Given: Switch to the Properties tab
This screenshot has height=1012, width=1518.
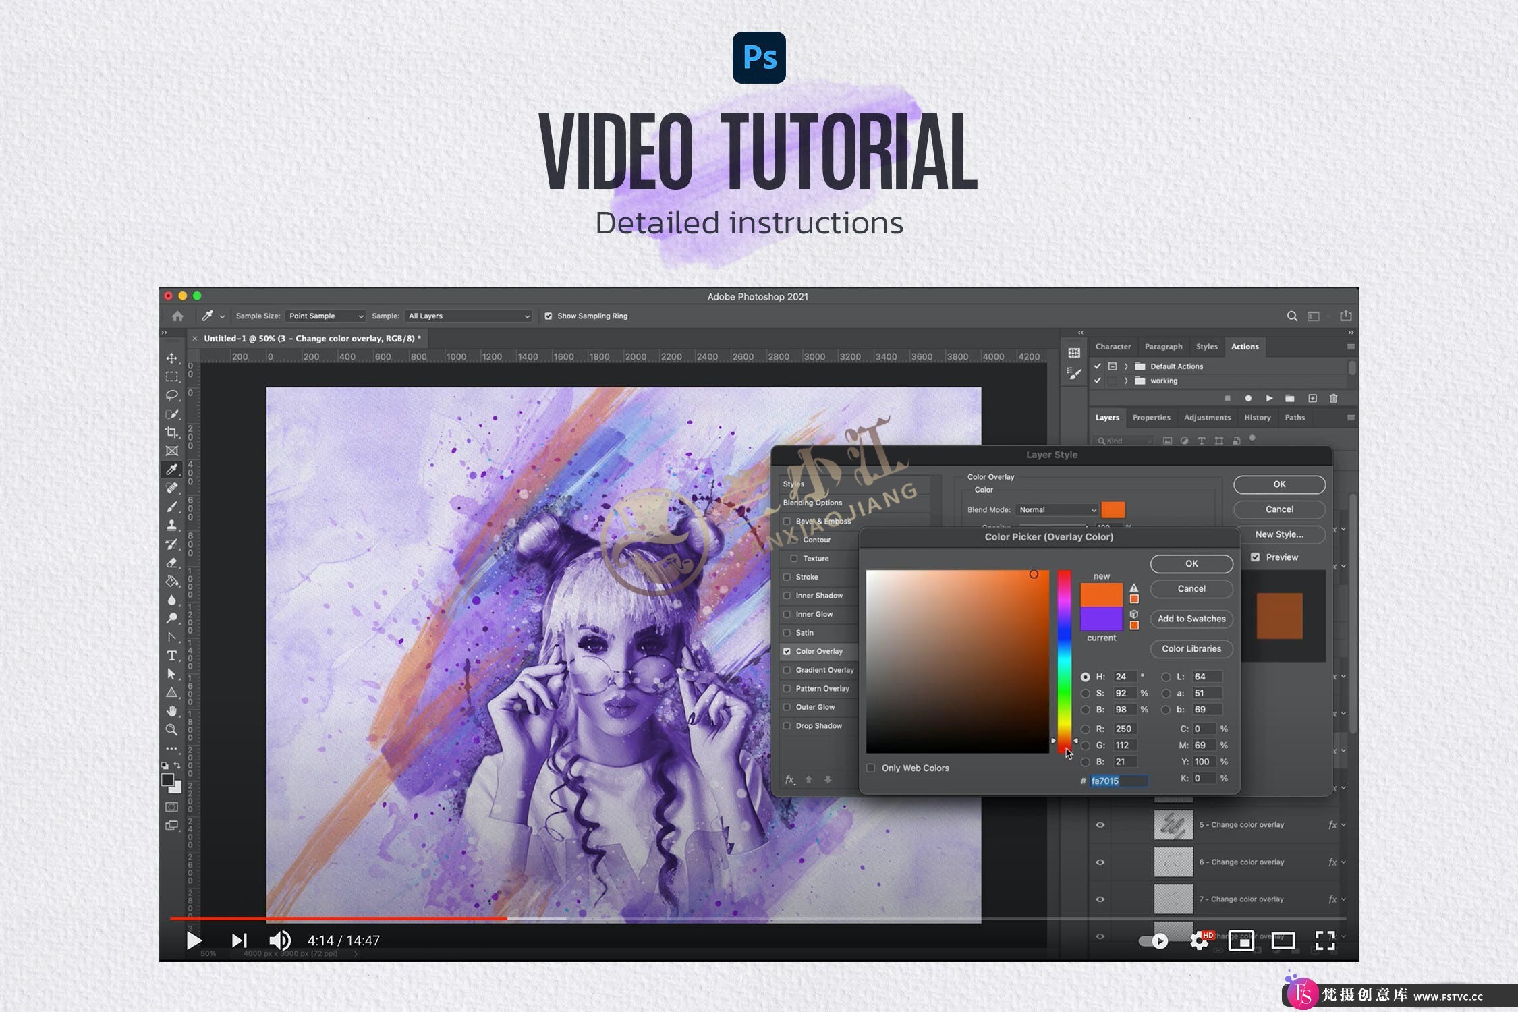Looking at the screenshot, I should (1151, 418).
